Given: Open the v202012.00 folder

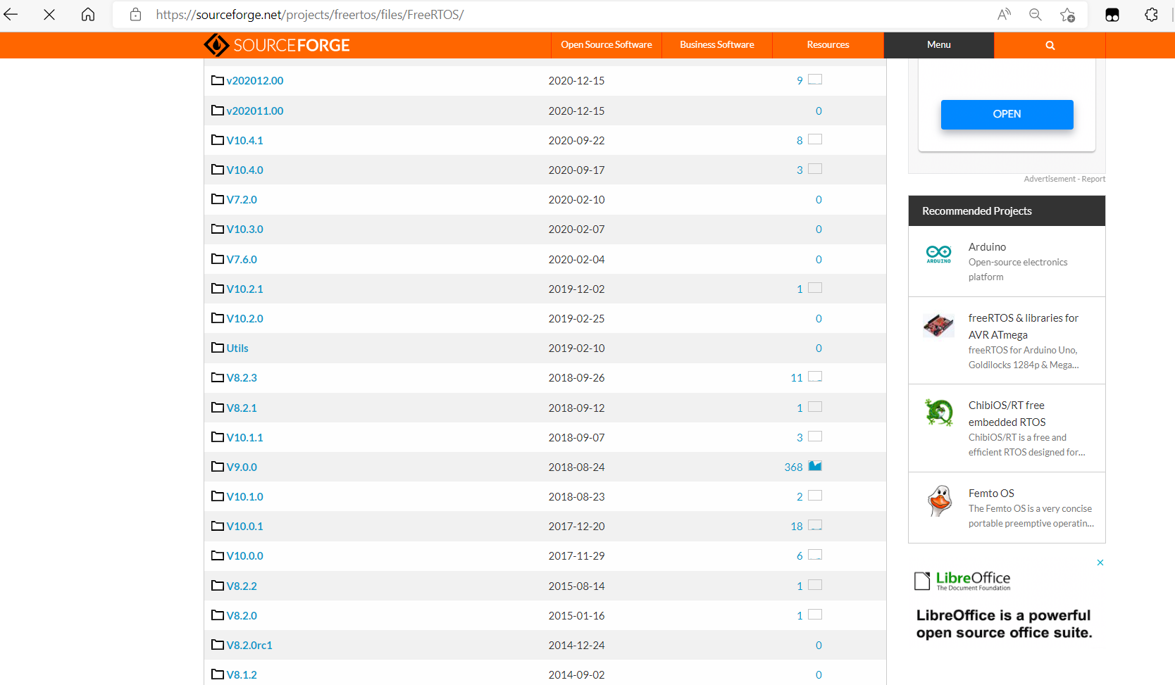Looking at the screenshot, I should point(254,81).
